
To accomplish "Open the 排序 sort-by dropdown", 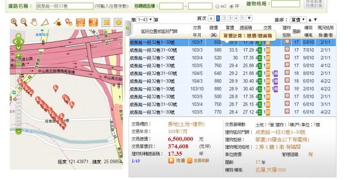I will click(298, 19).
